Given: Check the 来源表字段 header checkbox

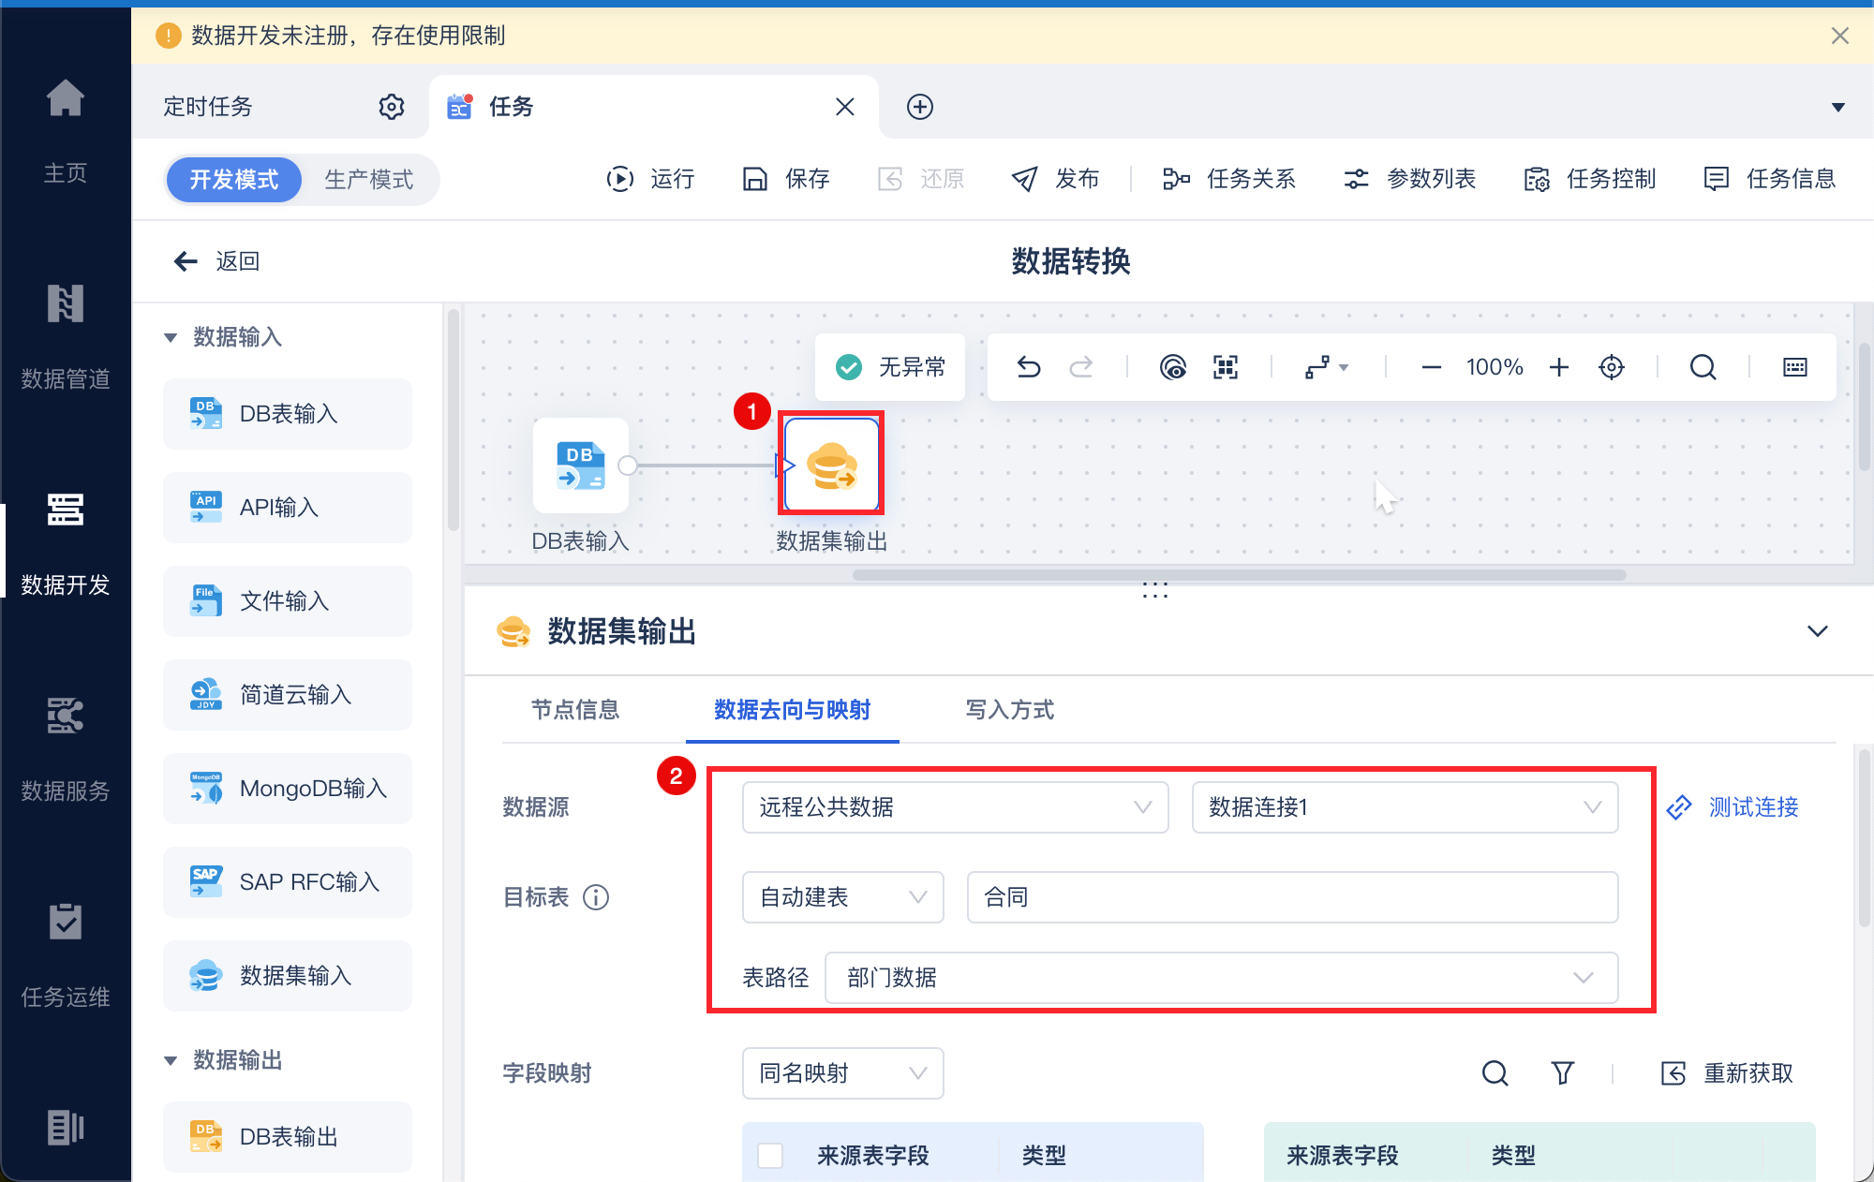Looking at the screenshot, I should pyautogui.click(x=770, y=1155).
